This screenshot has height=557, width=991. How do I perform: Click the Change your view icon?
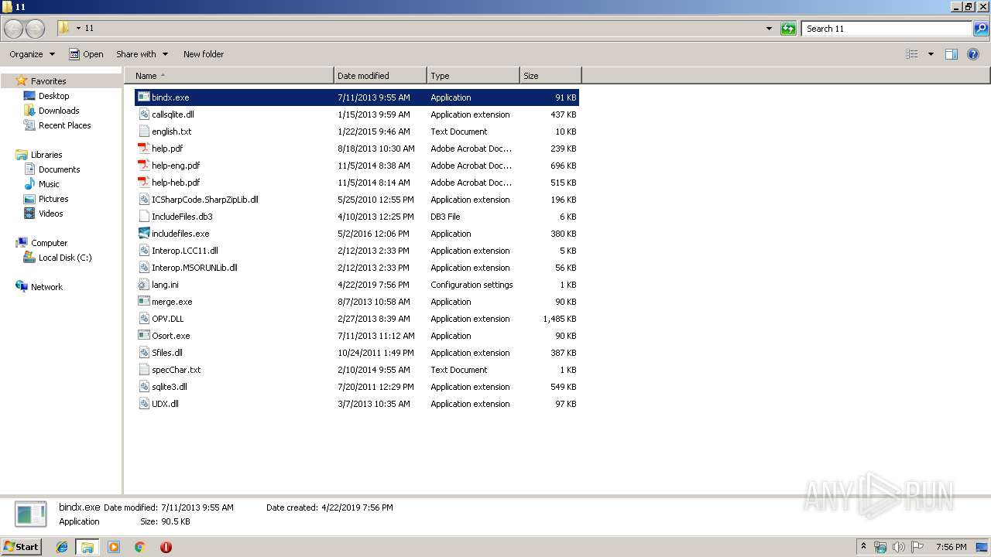[912, 54]
